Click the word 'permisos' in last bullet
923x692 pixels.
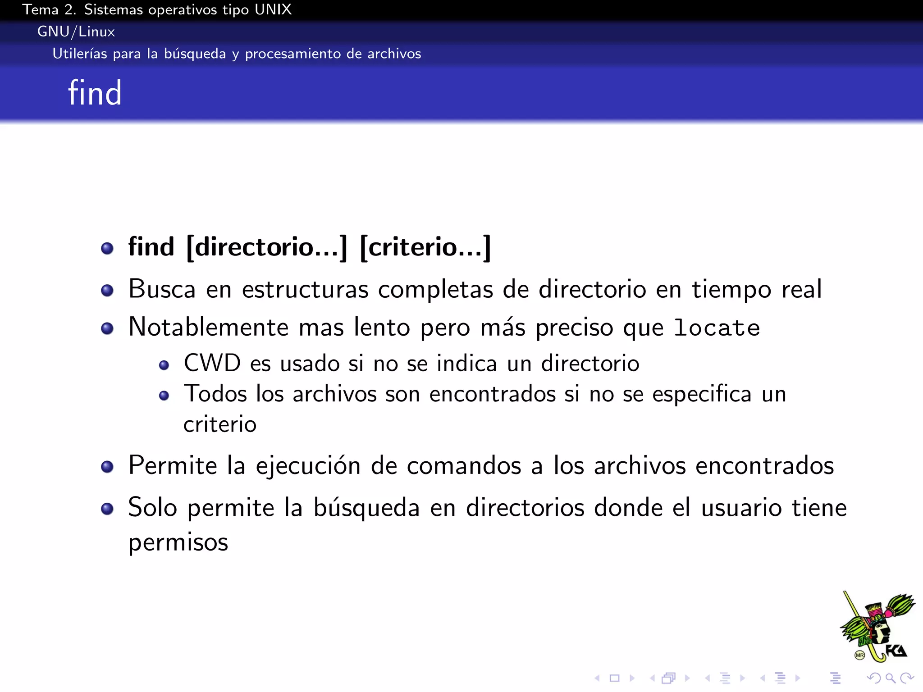pos(178,542)
